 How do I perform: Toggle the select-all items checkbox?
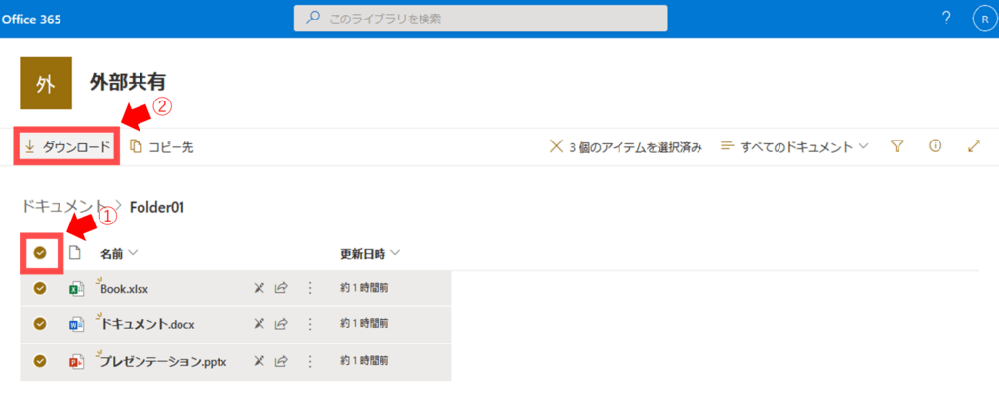tap(41, 253)
